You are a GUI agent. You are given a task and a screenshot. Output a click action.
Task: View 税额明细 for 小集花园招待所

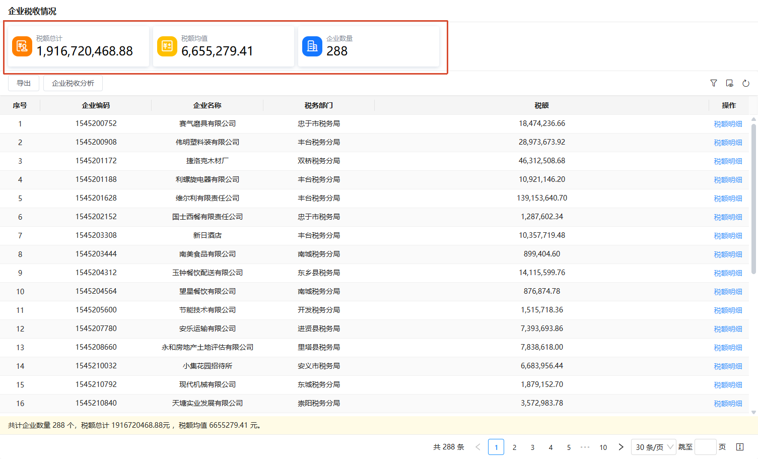click(728, 366)
